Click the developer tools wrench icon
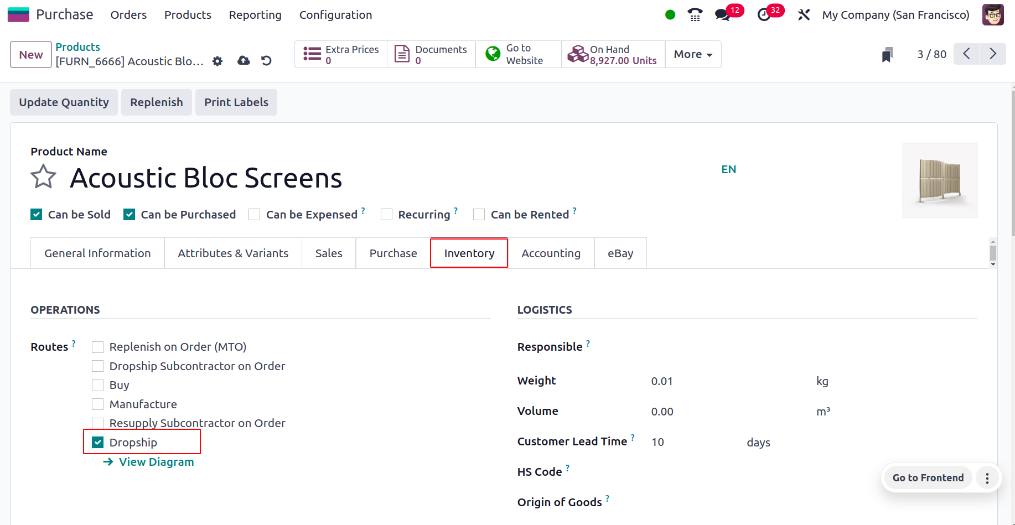The width and height of the screenshot is (1015, 525). click(804, 15)
